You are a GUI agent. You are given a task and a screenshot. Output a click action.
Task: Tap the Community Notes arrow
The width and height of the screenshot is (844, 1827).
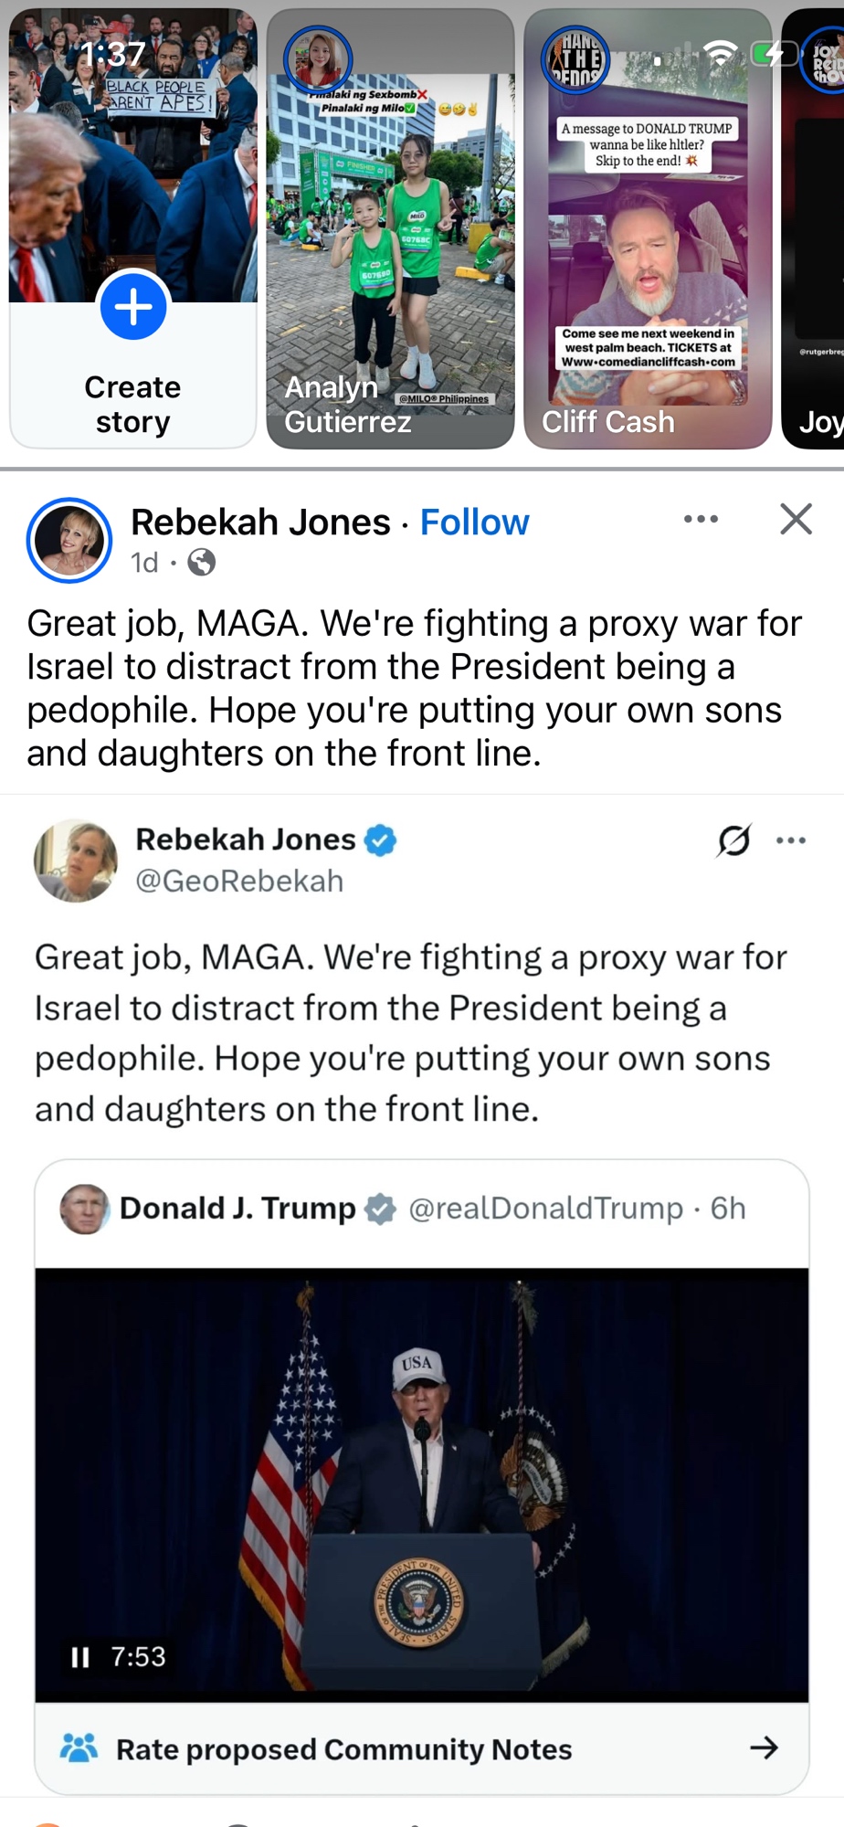(764, 1748)
